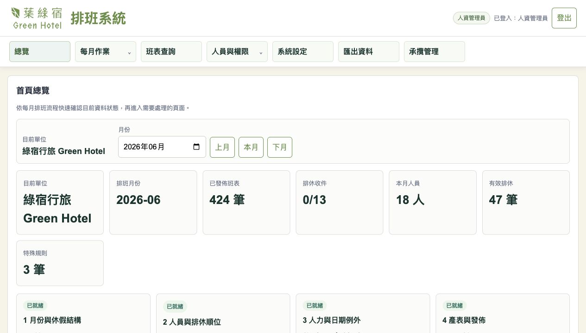
Task: Select the 有效排休 47 筆 card
Action: tap(526, 203)
